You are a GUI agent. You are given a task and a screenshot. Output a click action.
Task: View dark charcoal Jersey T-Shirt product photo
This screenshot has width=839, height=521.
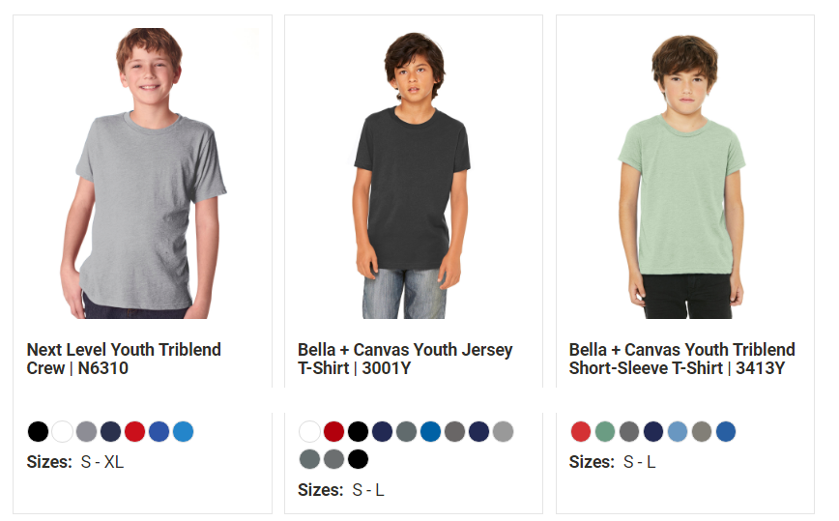tap(412, 176)
